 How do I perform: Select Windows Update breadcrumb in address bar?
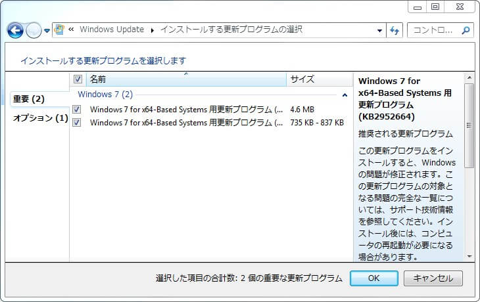112,30
